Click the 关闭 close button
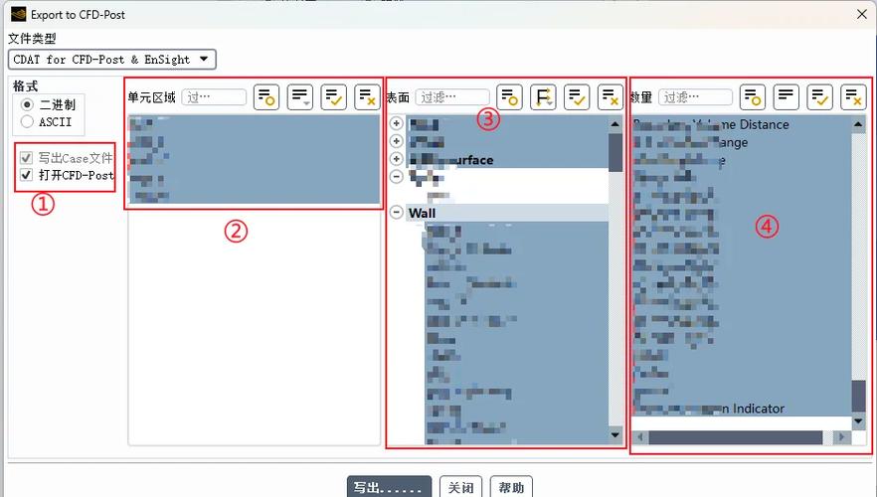The image size is (877, 497). 460,487
